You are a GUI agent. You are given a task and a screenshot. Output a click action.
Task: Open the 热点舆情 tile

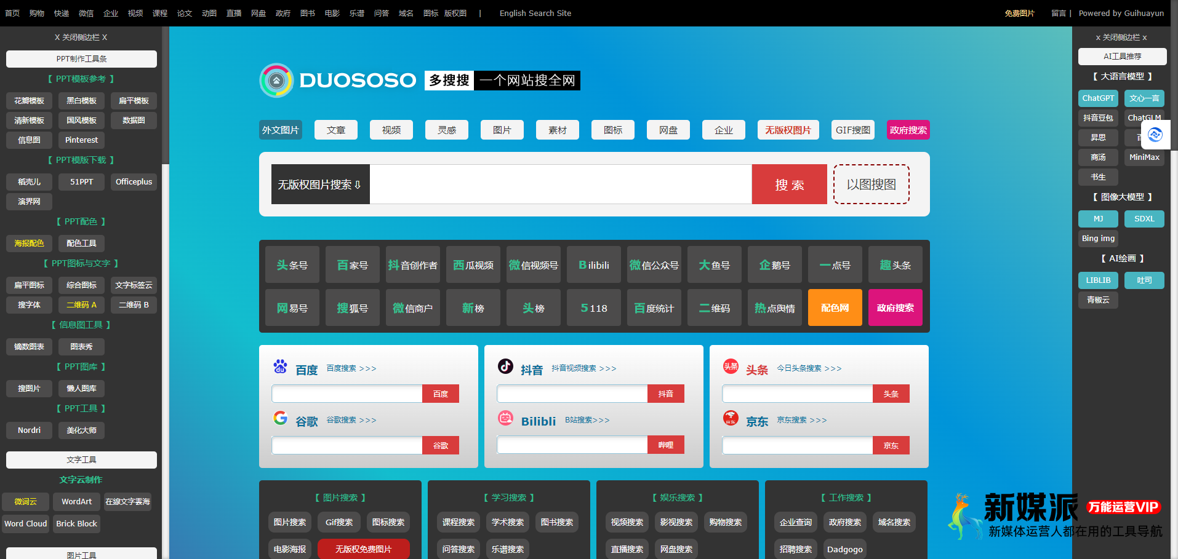pyautogui.click(x=775, y=307)
